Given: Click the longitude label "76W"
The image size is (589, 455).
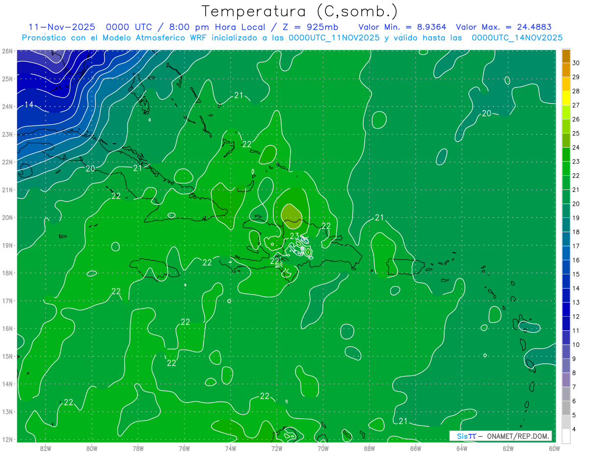Looking at the screenshot, I should tap(184, 448).
